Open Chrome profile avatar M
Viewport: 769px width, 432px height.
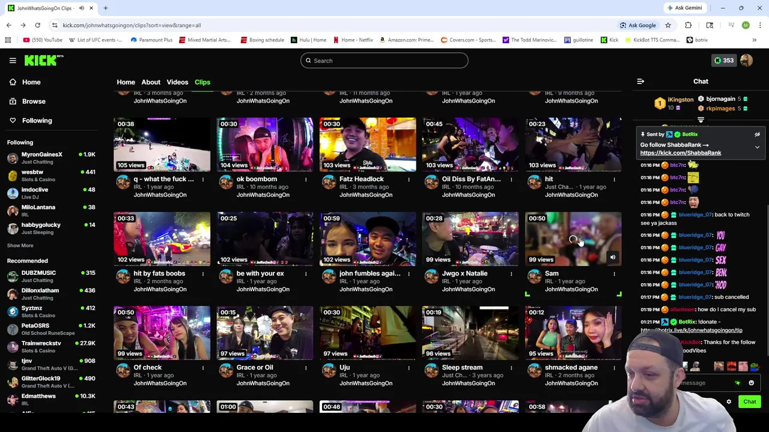click(x=746, y=25)
